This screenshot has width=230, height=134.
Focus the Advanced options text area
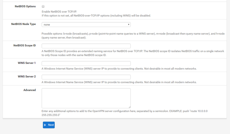(86, 98)
